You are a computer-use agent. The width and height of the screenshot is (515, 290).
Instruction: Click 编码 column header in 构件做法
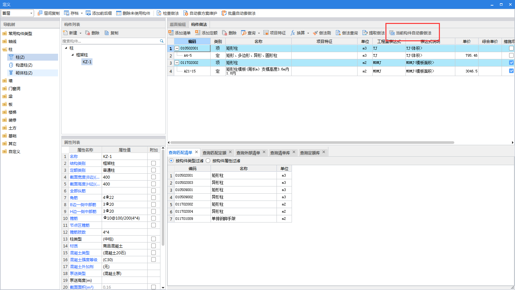192,41
